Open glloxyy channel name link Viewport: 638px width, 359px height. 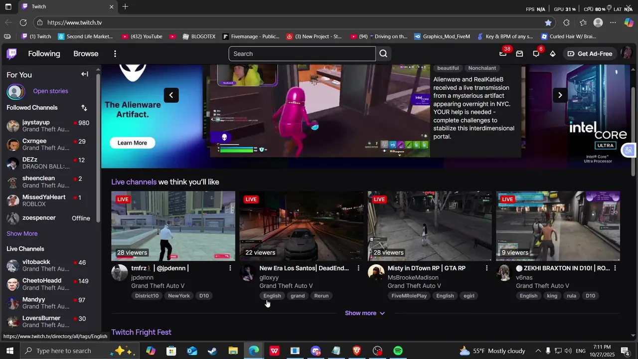[269, 277]
